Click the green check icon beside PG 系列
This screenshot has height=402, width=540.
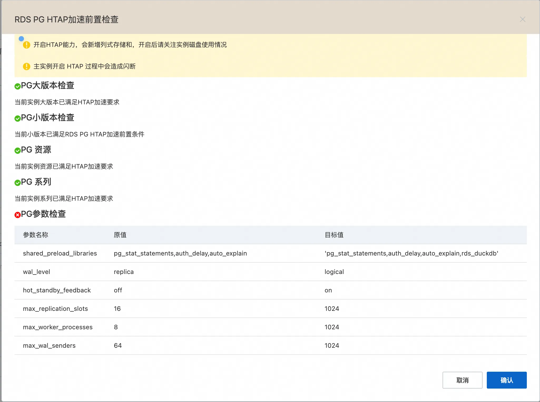pos(18,183)
